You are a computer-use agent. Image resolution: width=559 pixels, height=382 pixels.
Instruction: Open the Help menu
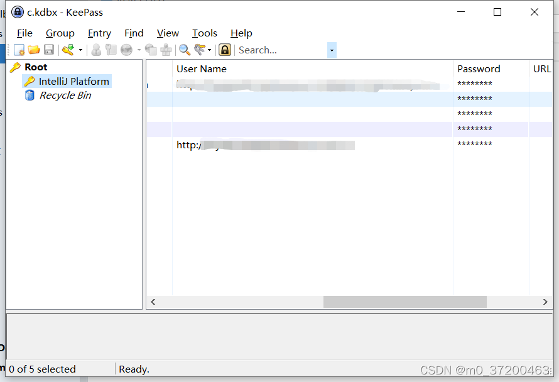pos(241,33)
